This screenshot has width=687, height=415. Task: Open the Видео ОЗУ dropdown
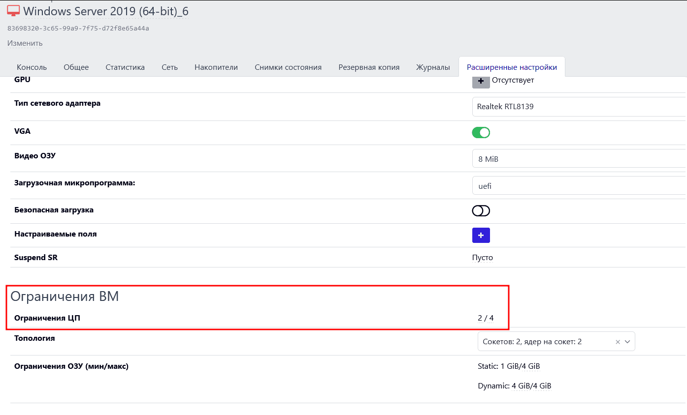[x=579, y=159]
